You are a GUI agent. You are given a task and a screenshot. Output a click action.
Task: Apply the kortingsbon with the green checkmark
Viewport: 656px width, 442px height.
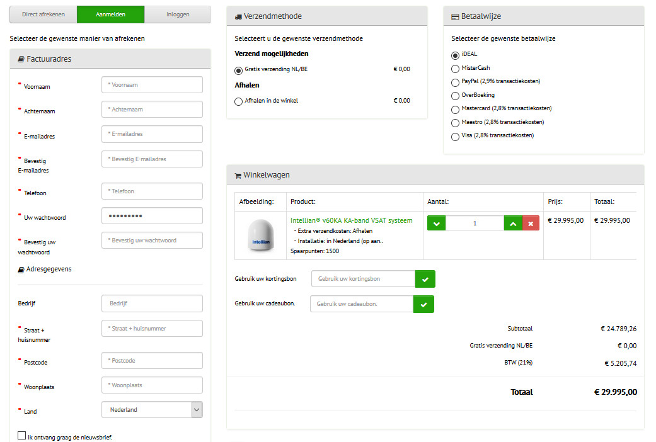click(423, 278)
